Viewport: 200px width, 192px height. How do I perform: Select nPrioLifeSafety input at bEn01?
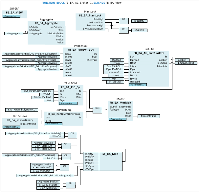pyautogui.click(x=31, y=54)
